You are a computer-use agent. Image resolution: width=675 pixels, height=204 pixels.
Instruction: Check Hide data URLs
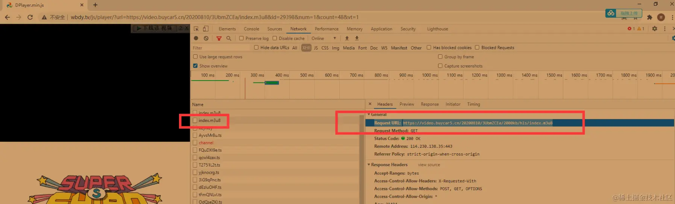pyautogui.click(x=256, y=48)
